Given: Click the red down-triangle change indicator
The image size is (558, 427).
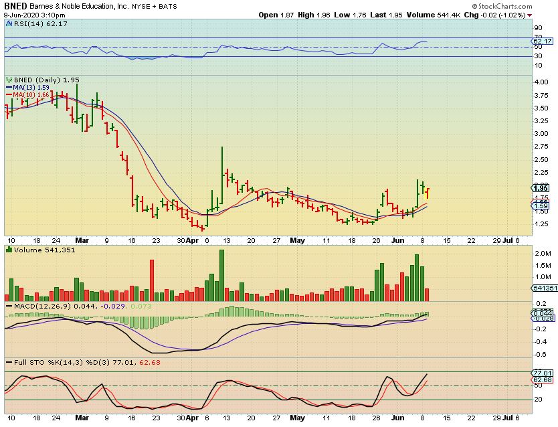Looking at the screenshot, I should 529,15.
